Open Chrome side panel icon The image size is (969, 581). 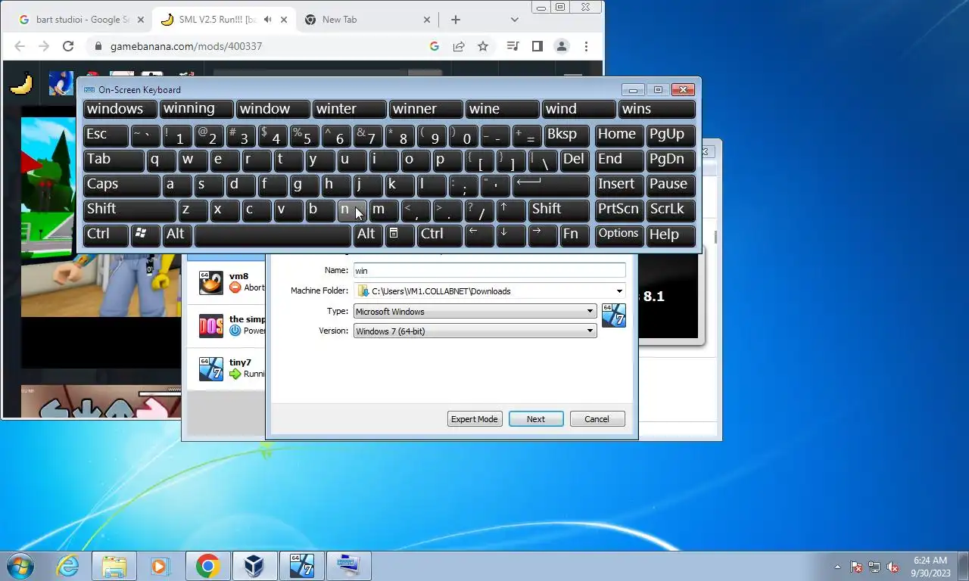[537, 46]
